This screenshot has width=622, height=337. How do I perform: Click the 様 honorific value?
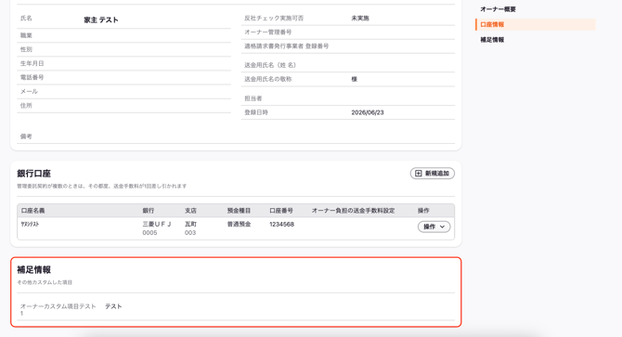click(x=355, y=79)
